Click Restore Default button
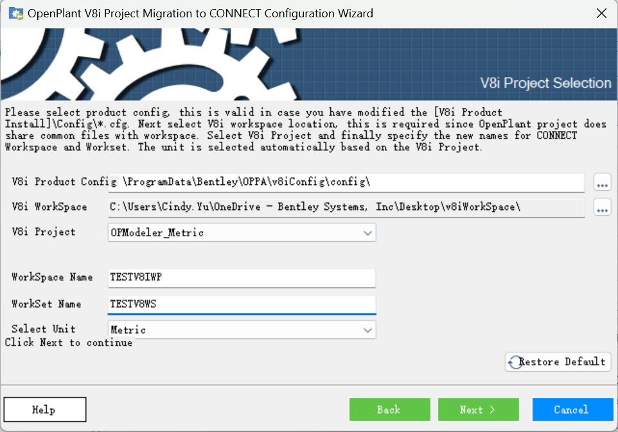Image resolution: width=618 pixels, height=432 pixels. pyautogui.click(x=558, y=362)
